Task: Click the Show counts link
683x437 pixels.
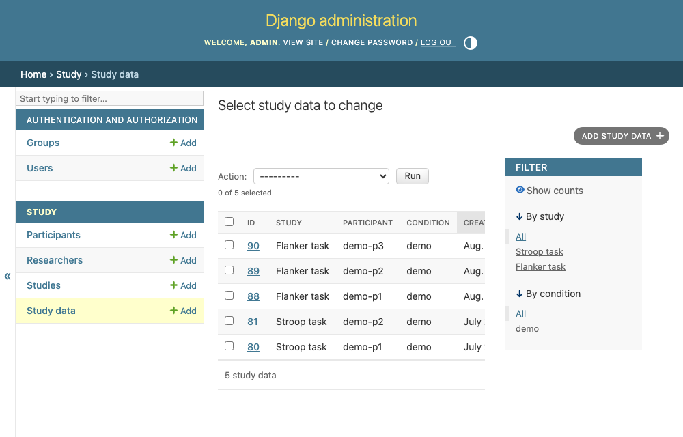Action: pyautogui.click(x=555, y=191)
